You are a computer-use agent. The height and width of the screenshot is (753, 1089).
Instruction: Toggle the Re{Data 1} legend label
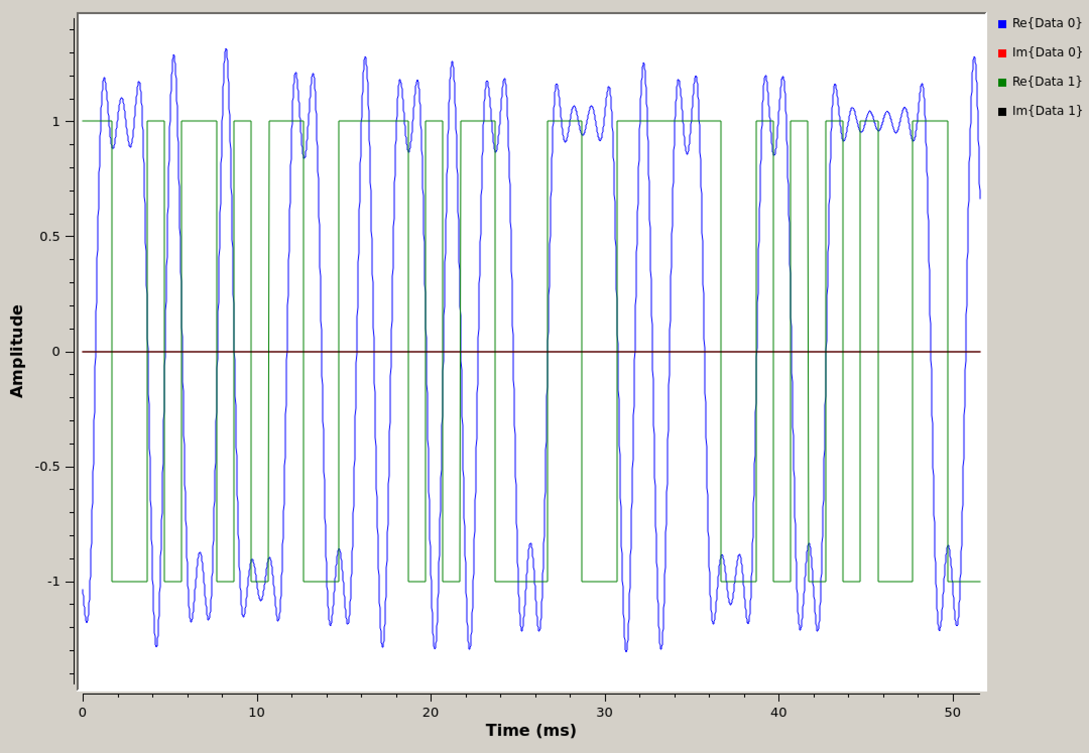click(1047, 82)
